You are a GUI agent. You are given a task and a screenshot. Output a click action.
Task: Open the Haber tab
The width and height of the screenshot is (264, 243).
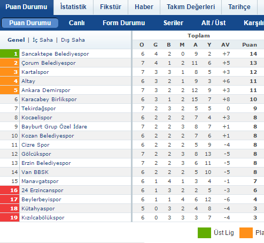point(144,7)
